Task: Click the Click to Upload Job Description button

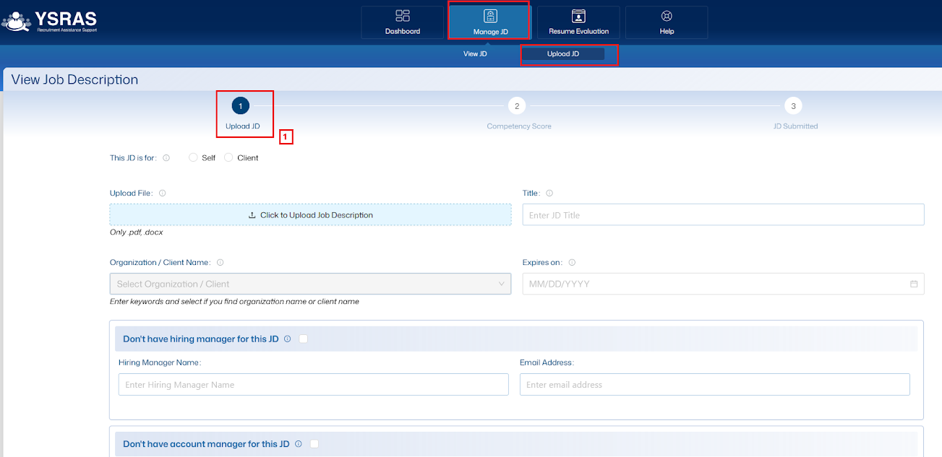Action: 309,214
